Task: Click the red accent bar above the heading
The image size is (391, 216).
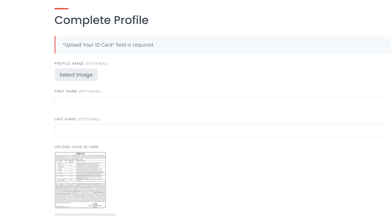Action: pos(62,9)
